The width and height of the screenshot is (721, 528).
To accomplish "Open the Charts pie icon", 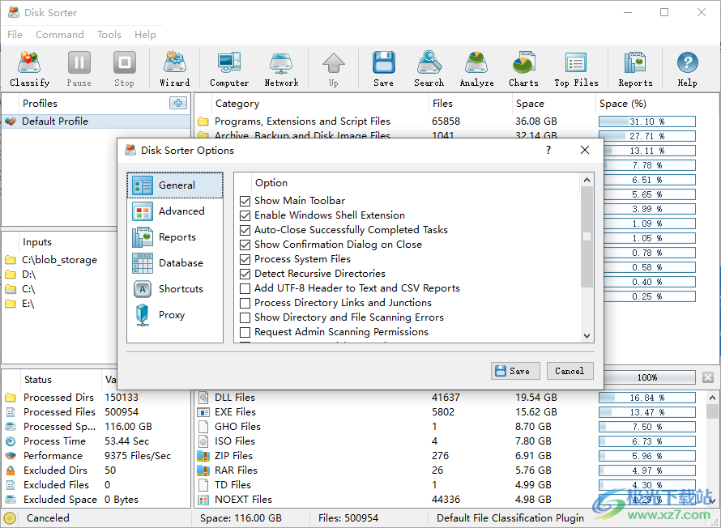I will [523, 69].
